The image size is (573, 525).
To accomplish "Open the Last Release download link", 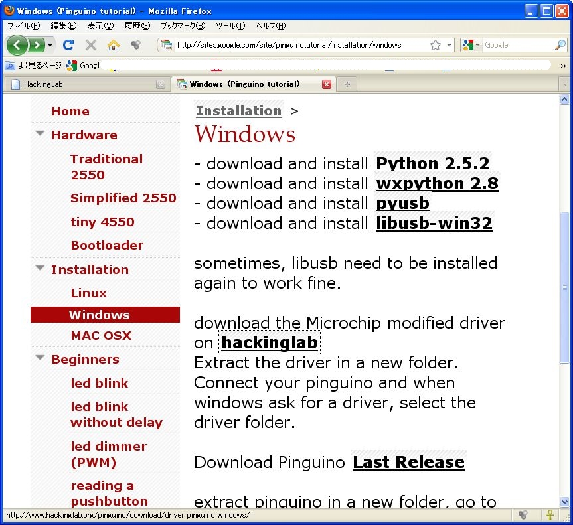I will (408, 462).
